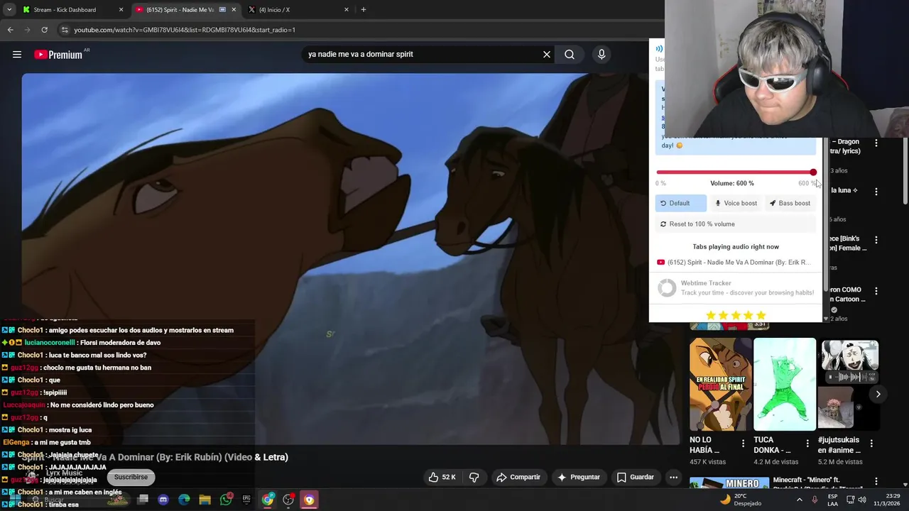Open options for the COMO Cartoon video
This screenshot has width=909, height=511.
click(x=876, y=291)
